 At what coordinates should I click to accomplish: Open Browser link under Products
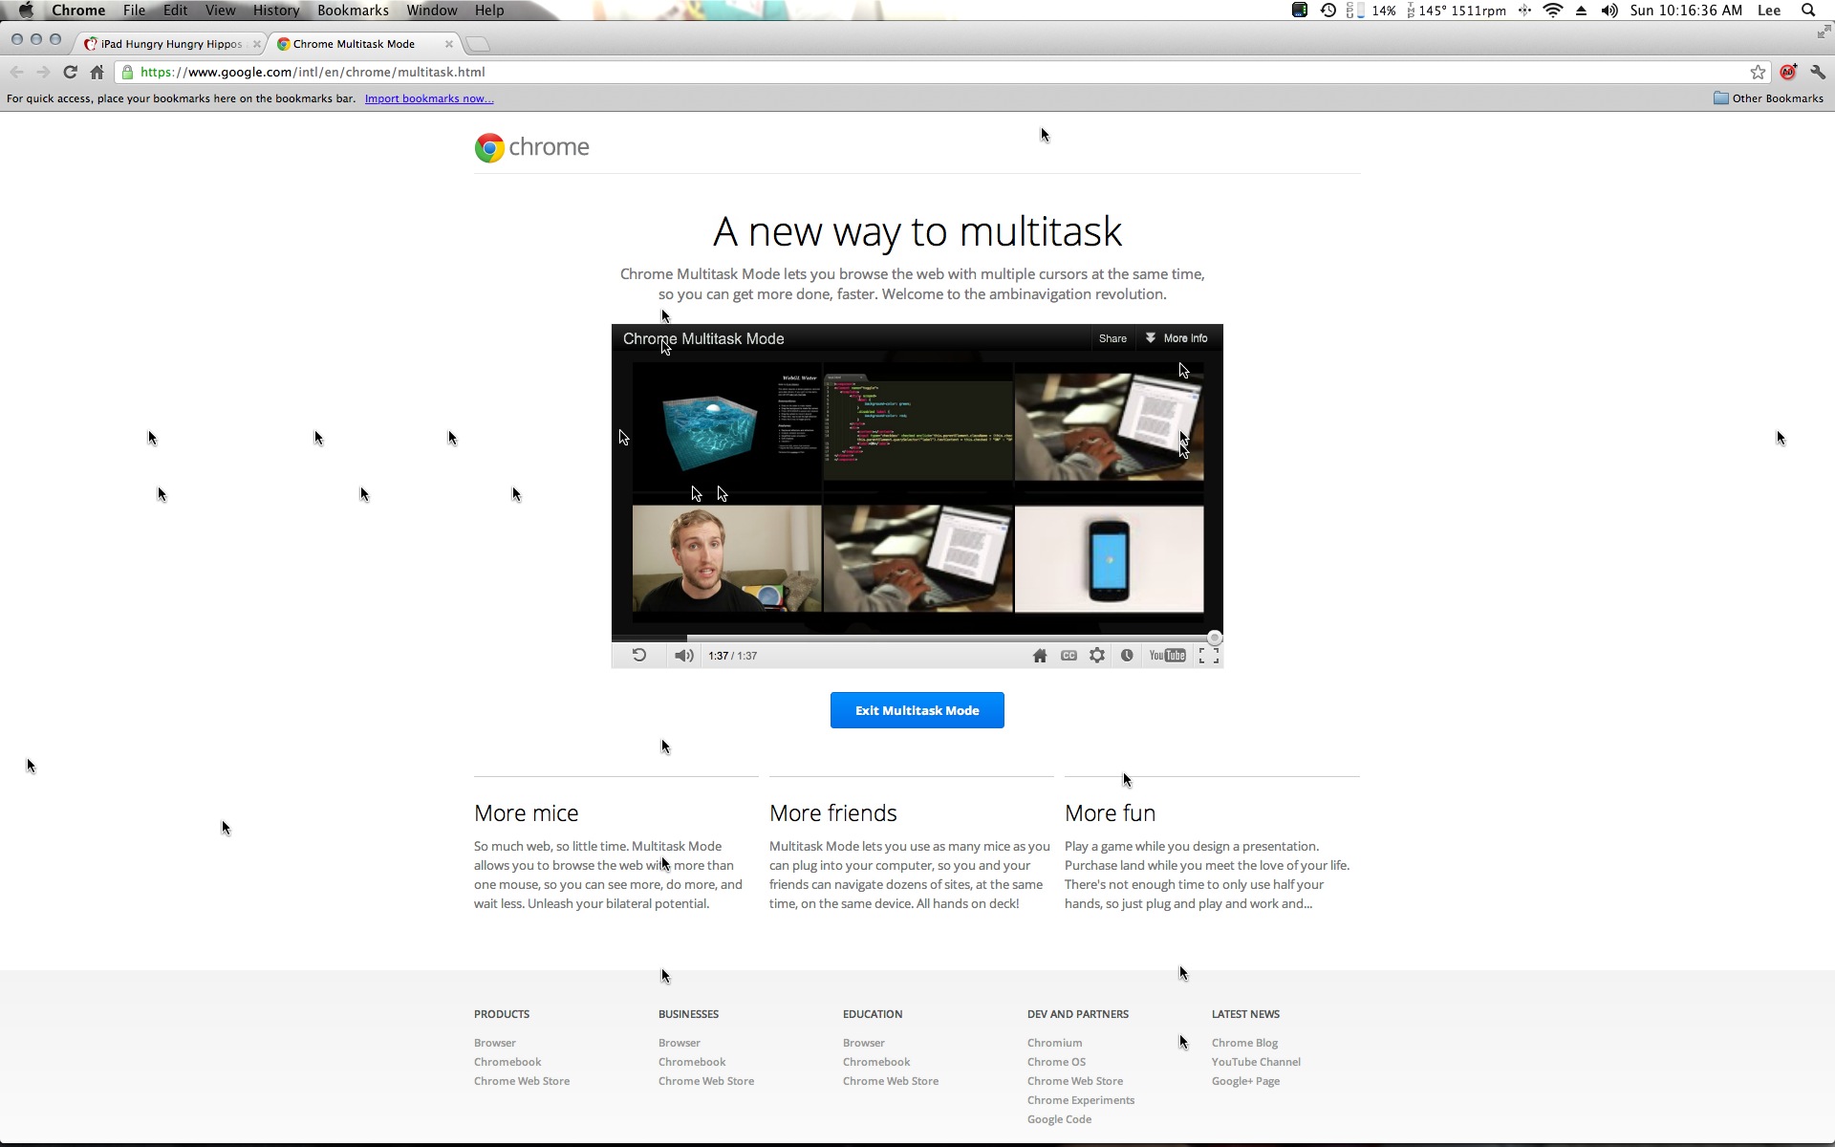pos(495,1043)
